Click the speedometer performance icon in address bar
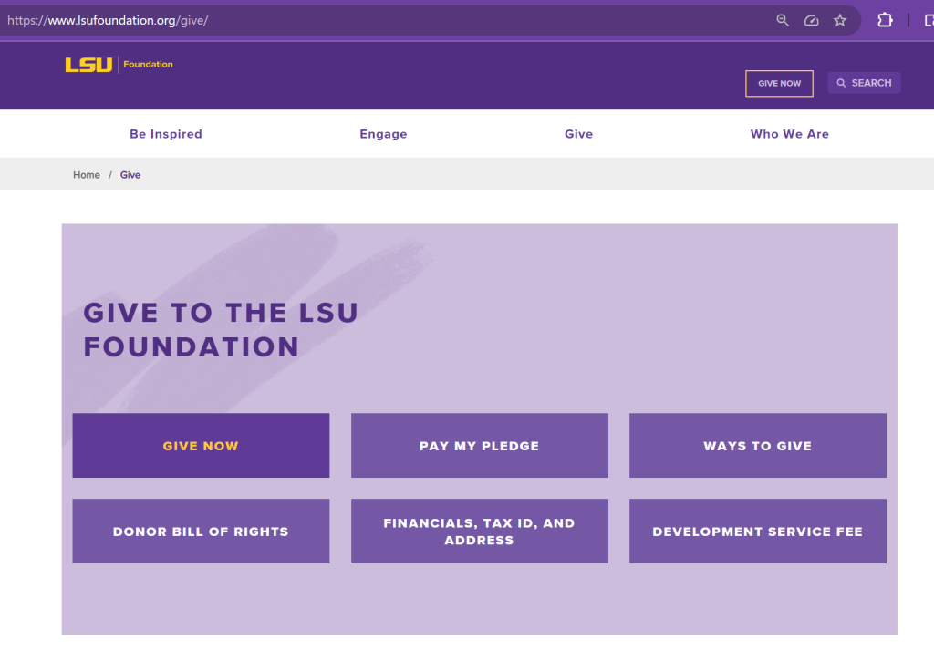Image resolution: width=934 pixels, height=661 pixels. click(x=811, y=20)
